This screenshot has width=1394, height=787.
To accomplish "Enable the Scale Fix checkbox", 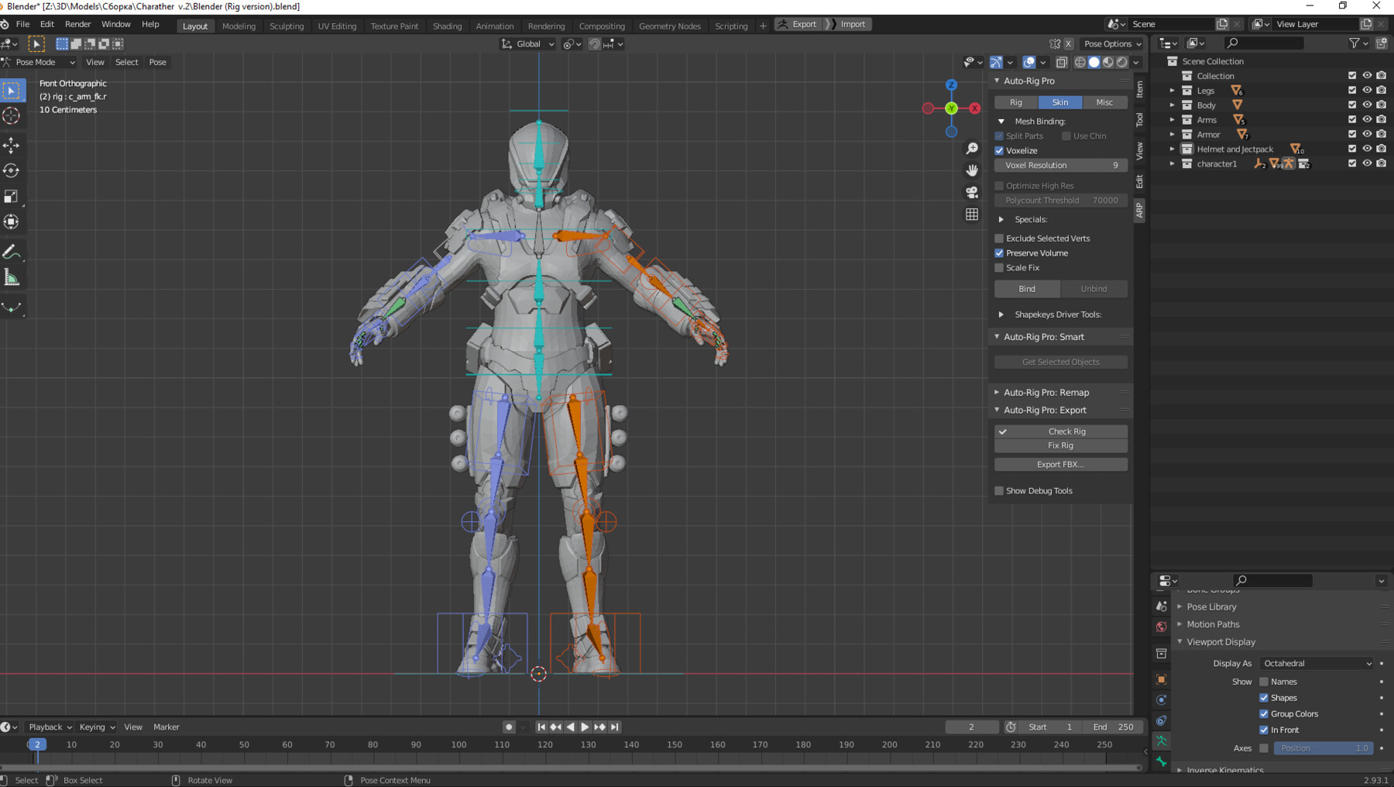I will pos(999,268).
